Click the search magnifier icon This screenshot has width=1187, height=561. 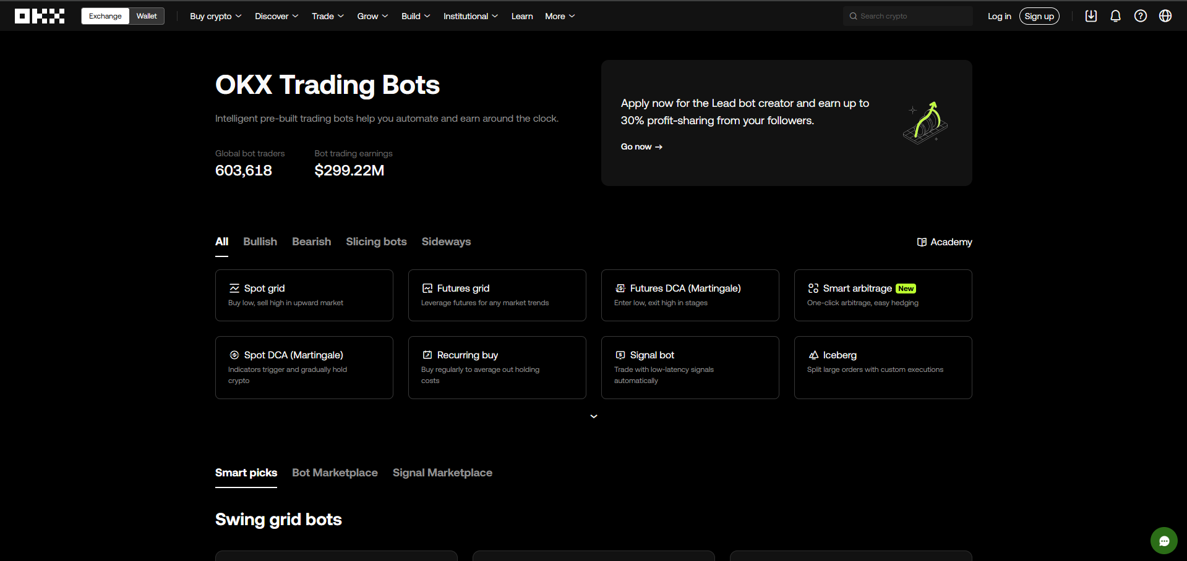tap(854, 16)
